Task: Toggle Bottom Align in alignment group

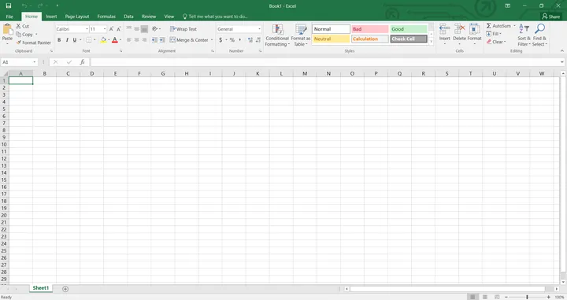Action: (x=144, y=29)
